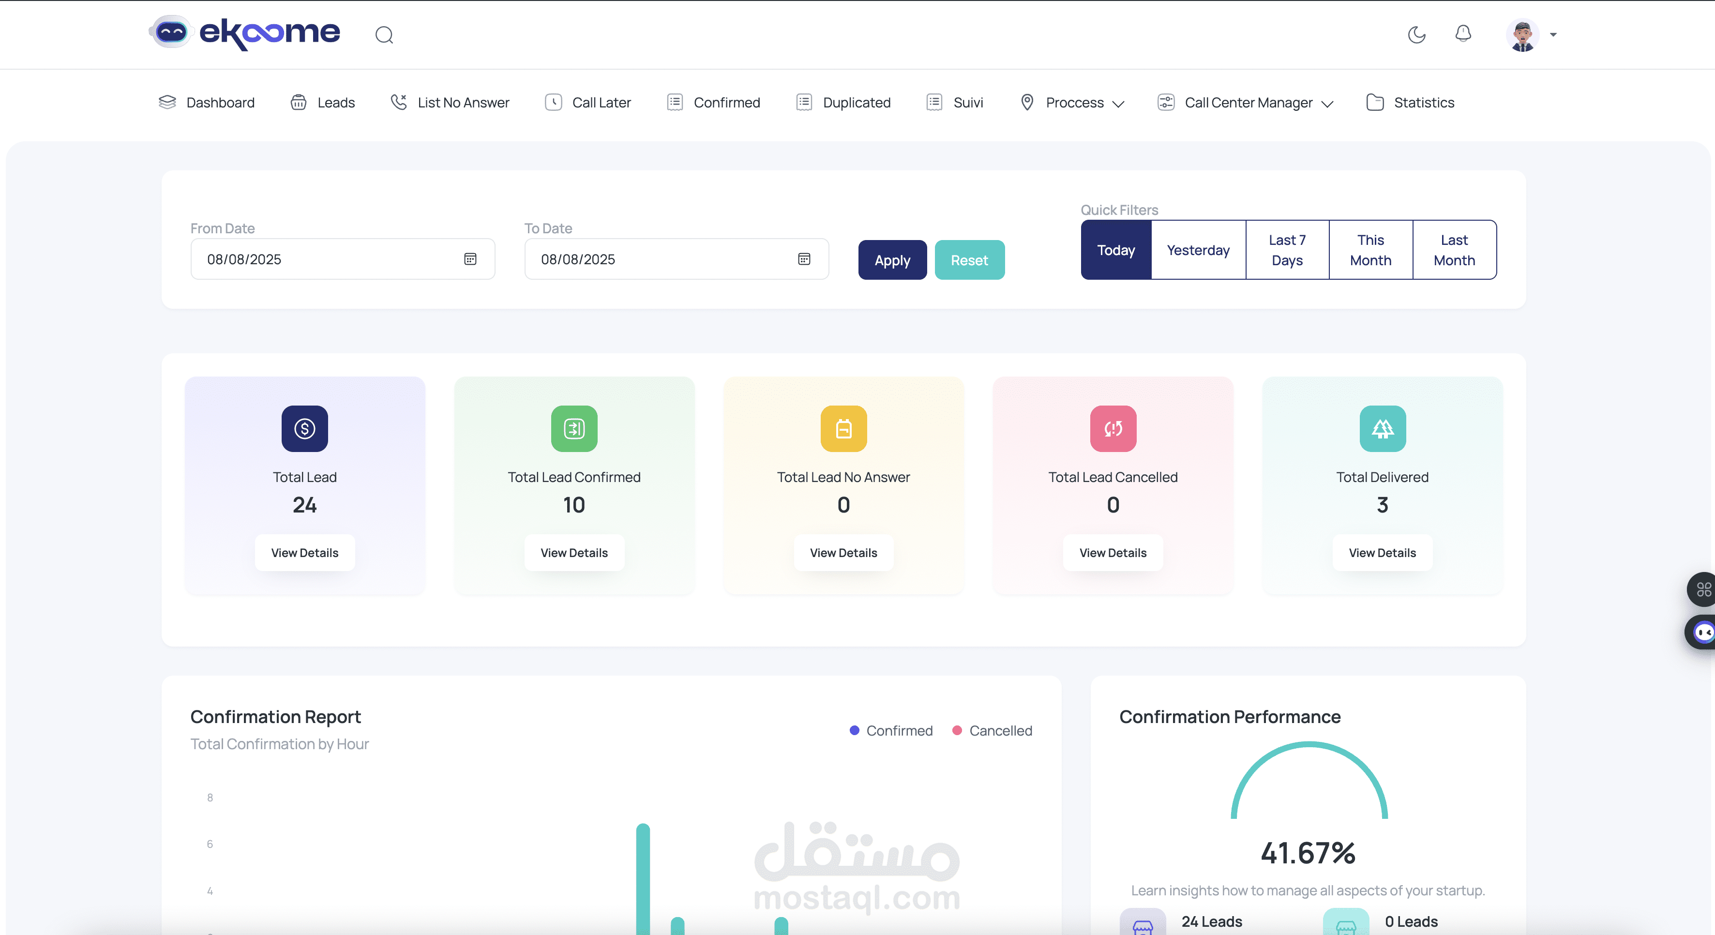Click the Dashboard layers icon
Screen dimensions: 1715x935
pos(167,102)
